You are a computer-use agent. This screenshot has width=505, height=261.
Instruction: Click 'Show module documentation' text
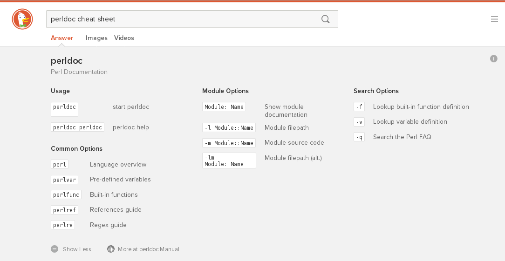pyautogui.click(x=286, y=111)
